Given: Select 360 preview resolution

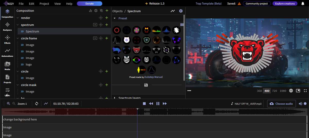Looking at the screenshot, I should point(259,91).
